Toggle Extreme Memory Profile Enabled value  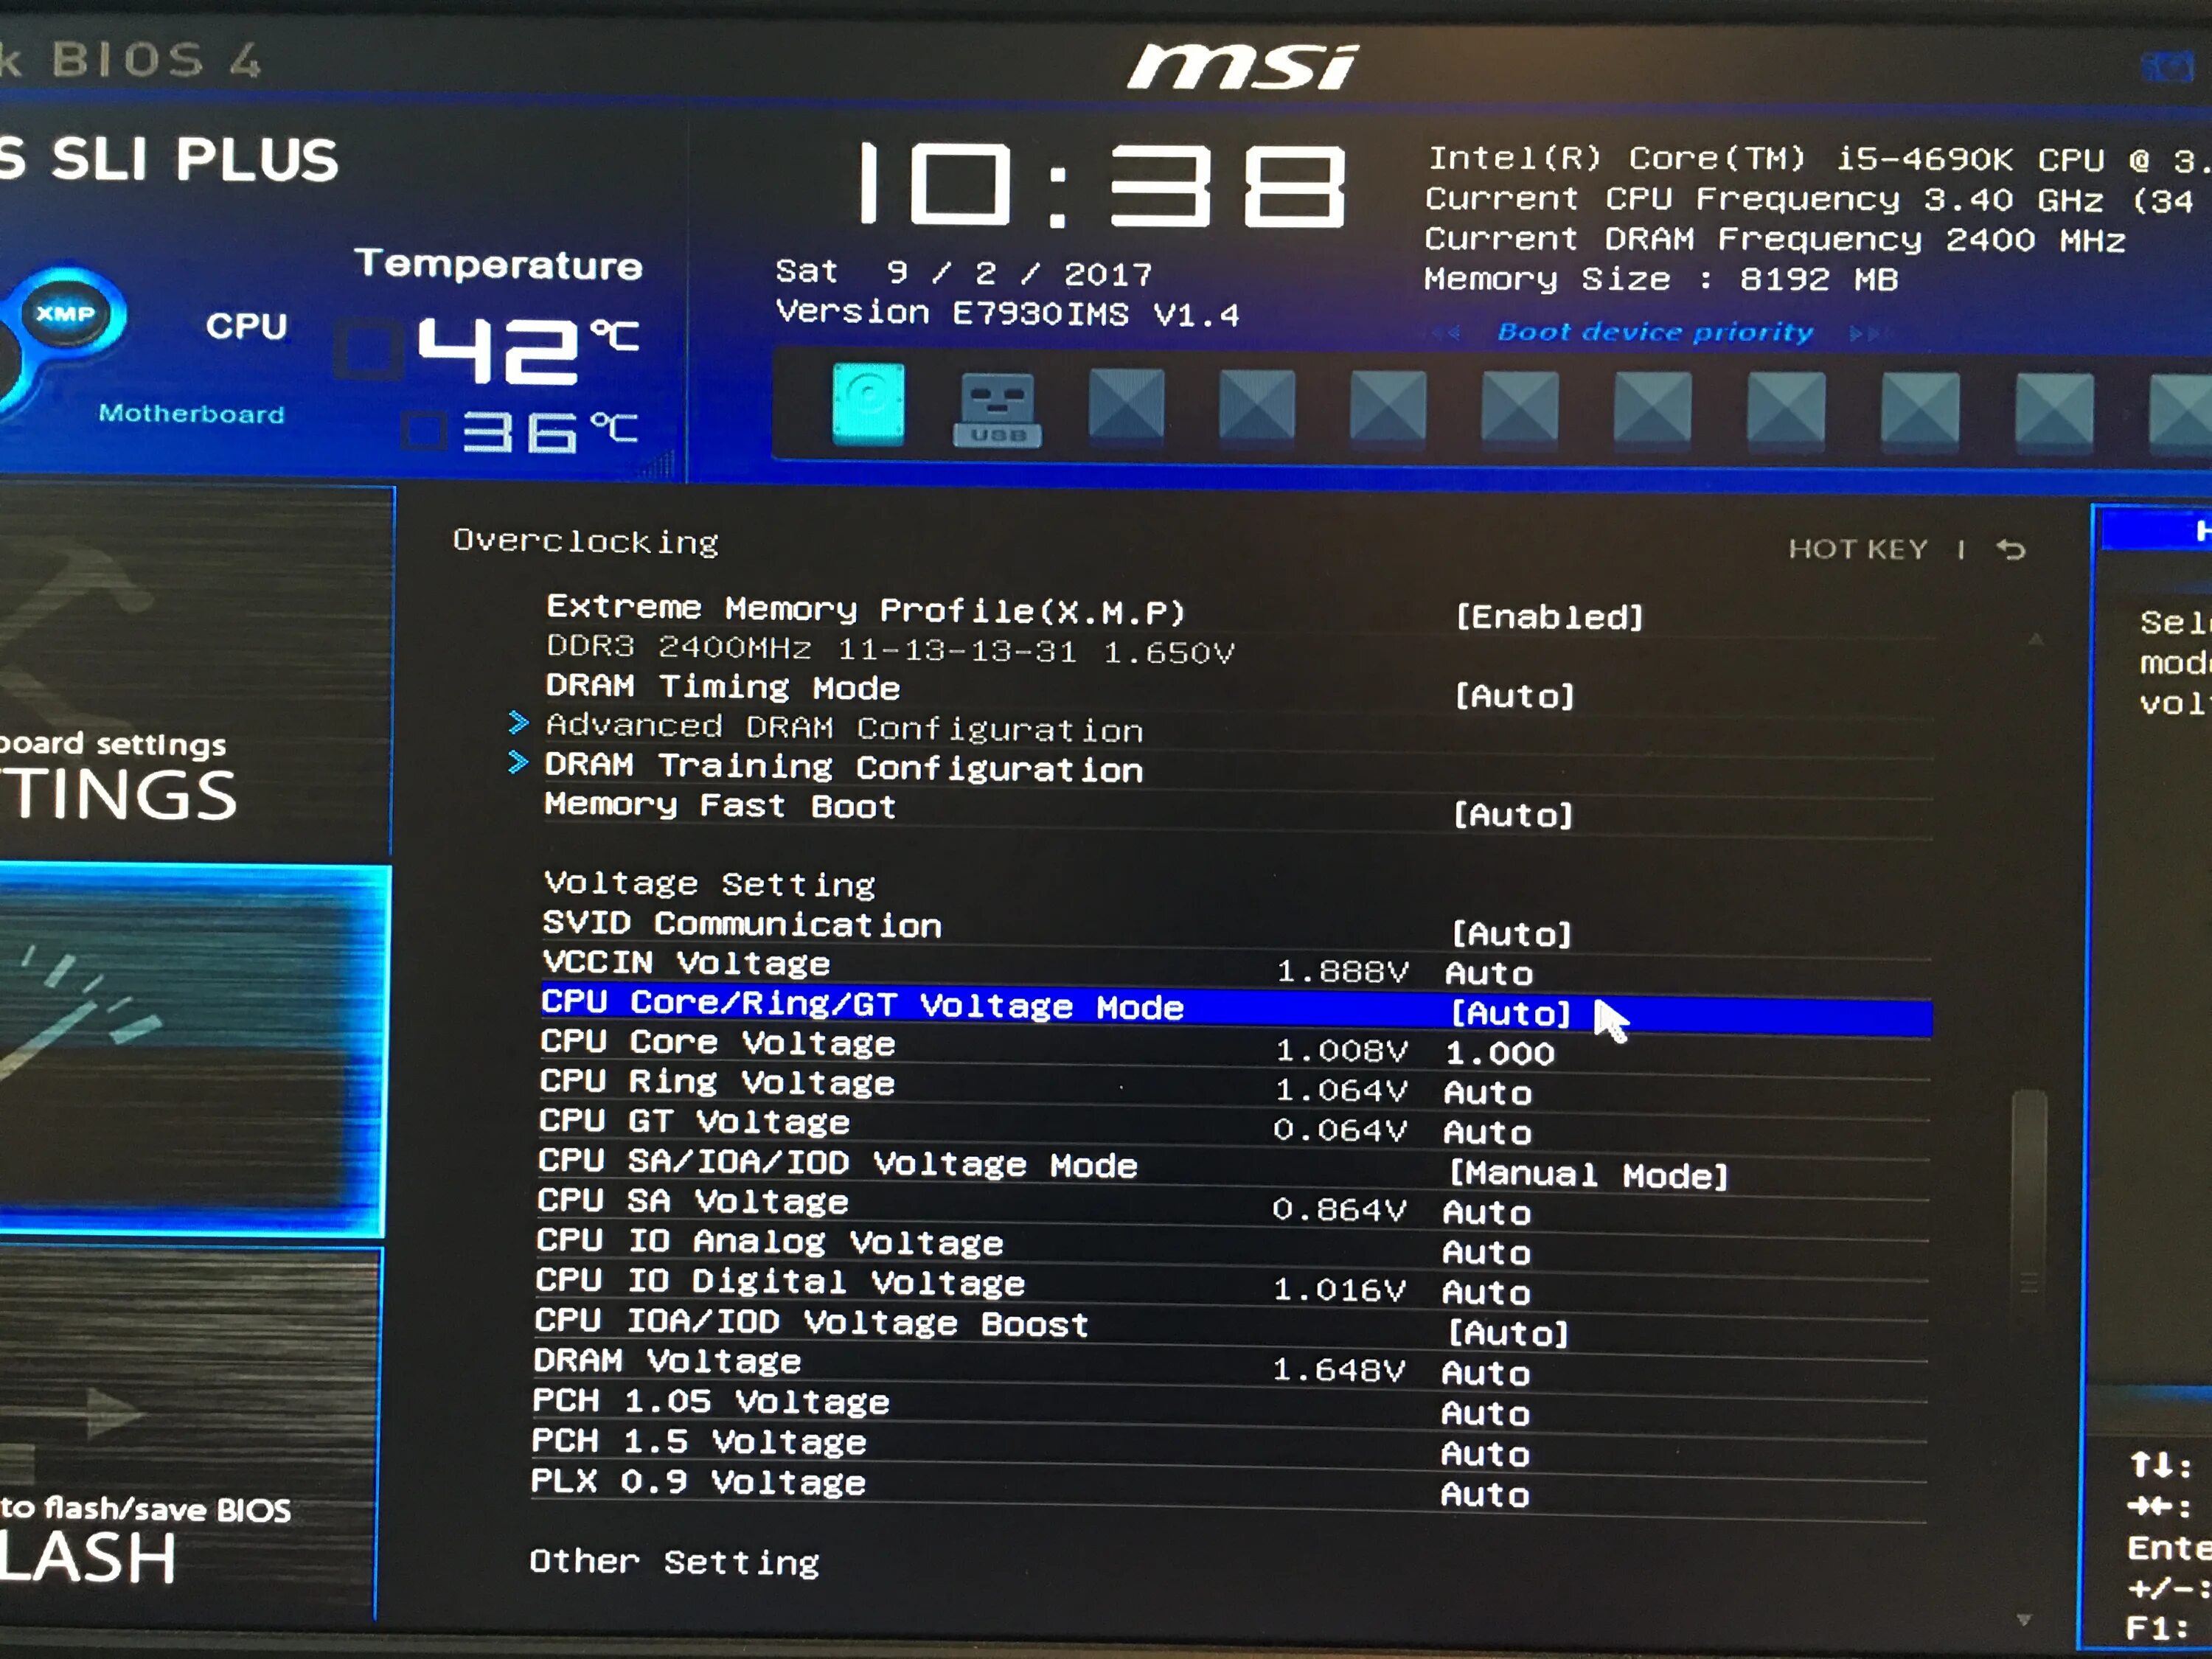(1548, 617)
